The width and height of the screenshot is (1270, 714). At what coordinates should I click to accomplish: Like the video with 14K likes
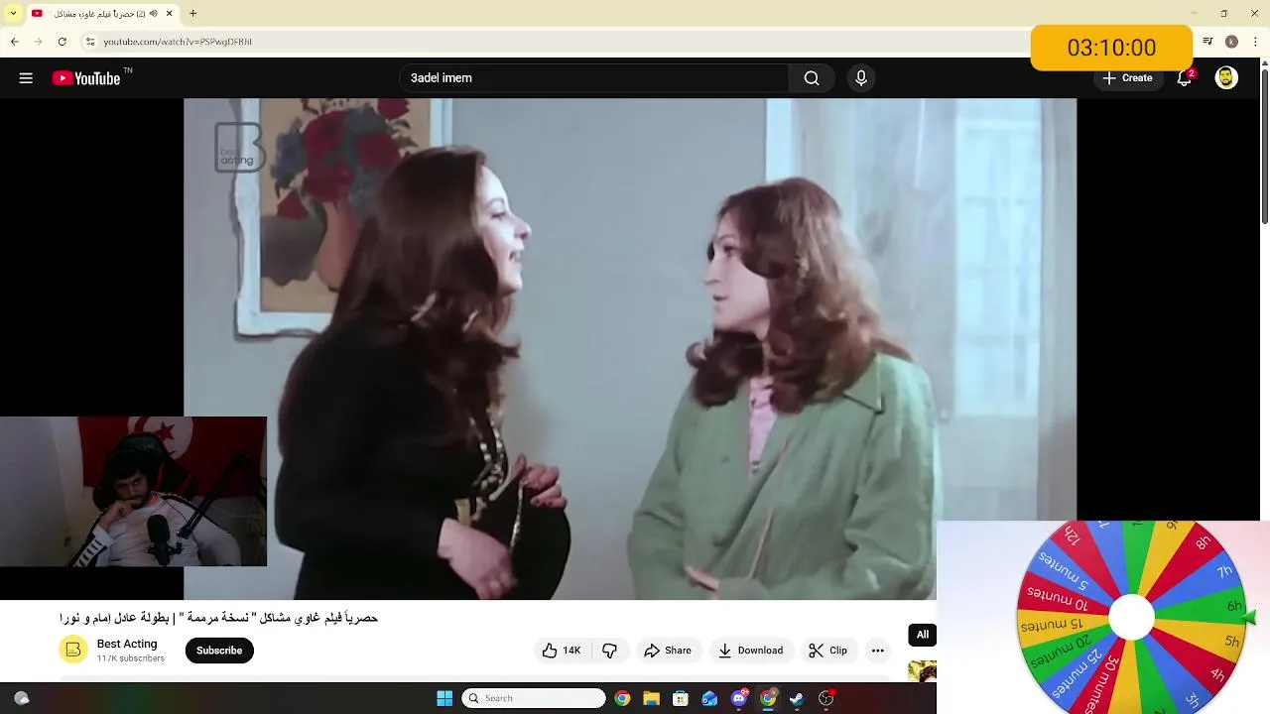(562, 651)
